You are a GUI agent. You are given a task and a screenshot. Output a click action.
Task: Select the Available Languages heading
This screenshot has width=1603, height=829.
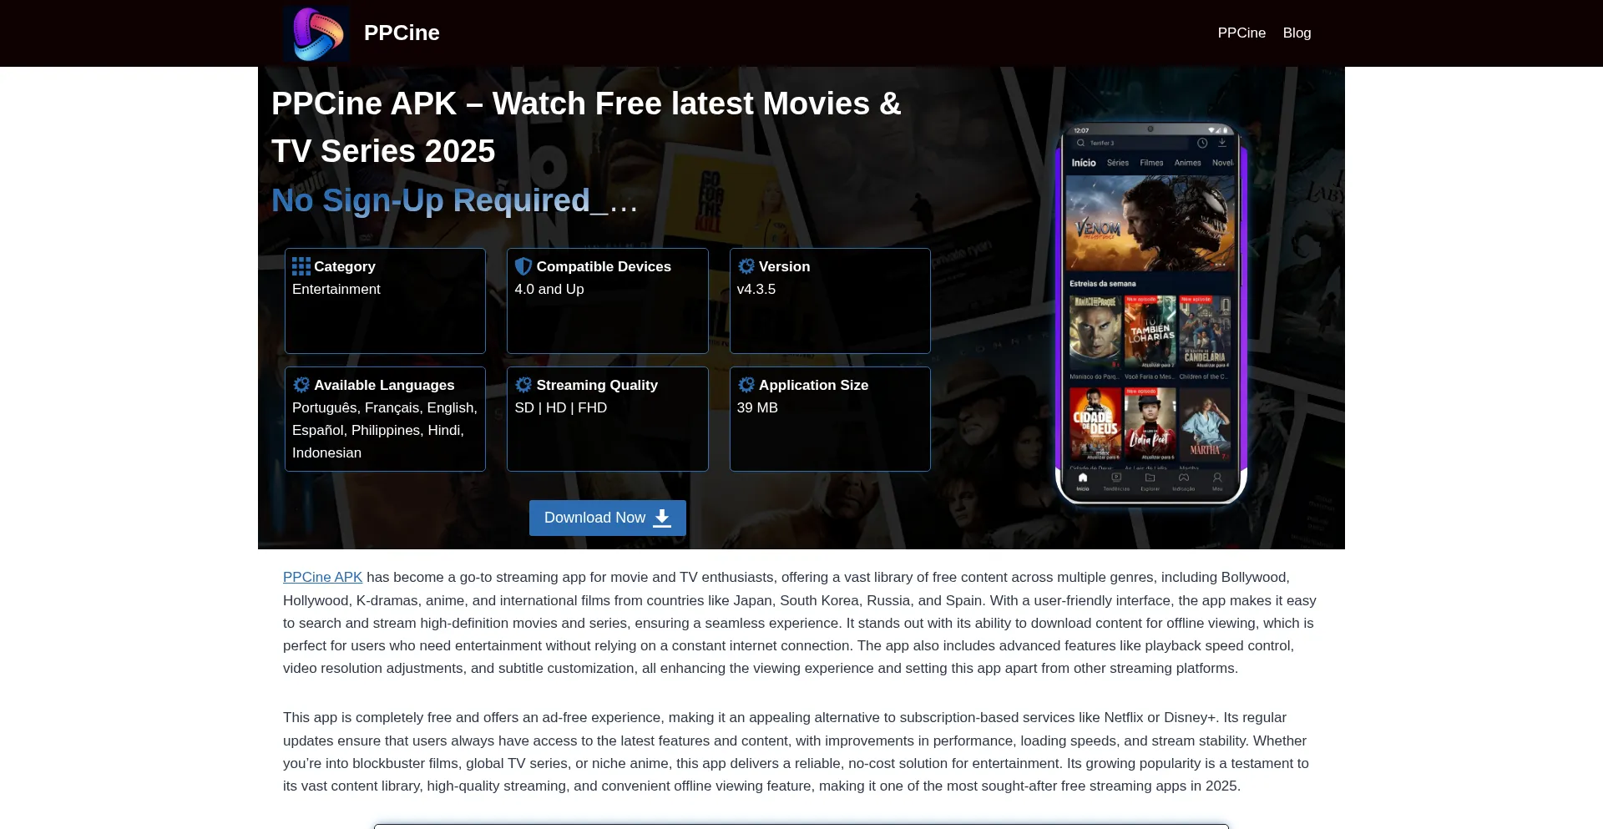point(384,385)
